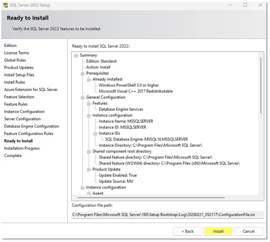The image size is (270, 242).
Task: Select Azure Extension for SQL Server step
Action: point(31,90)
